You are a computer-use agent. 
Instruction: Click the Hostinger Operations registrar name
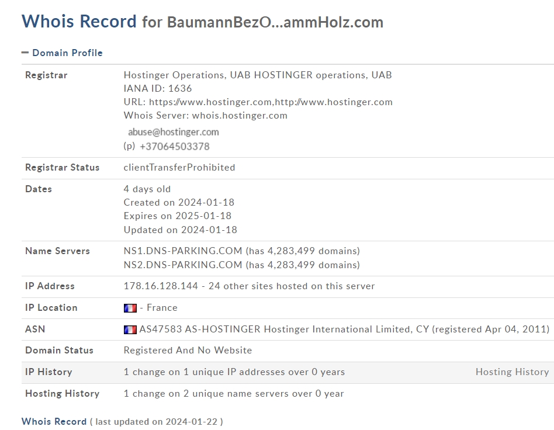(x=258, y=75)
